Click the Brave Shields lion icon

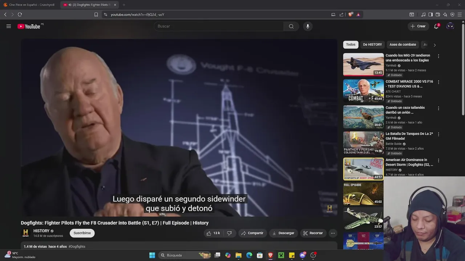click(351, 14)
